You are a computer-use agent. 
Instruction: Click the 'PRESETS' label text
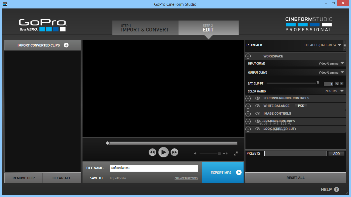point(253,153)
